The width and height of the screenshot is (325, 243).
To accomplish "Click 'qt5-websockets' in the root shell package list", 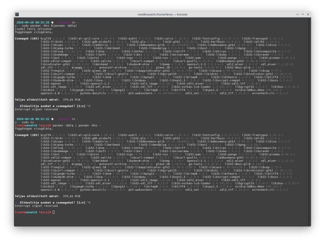I will (140, 189).
